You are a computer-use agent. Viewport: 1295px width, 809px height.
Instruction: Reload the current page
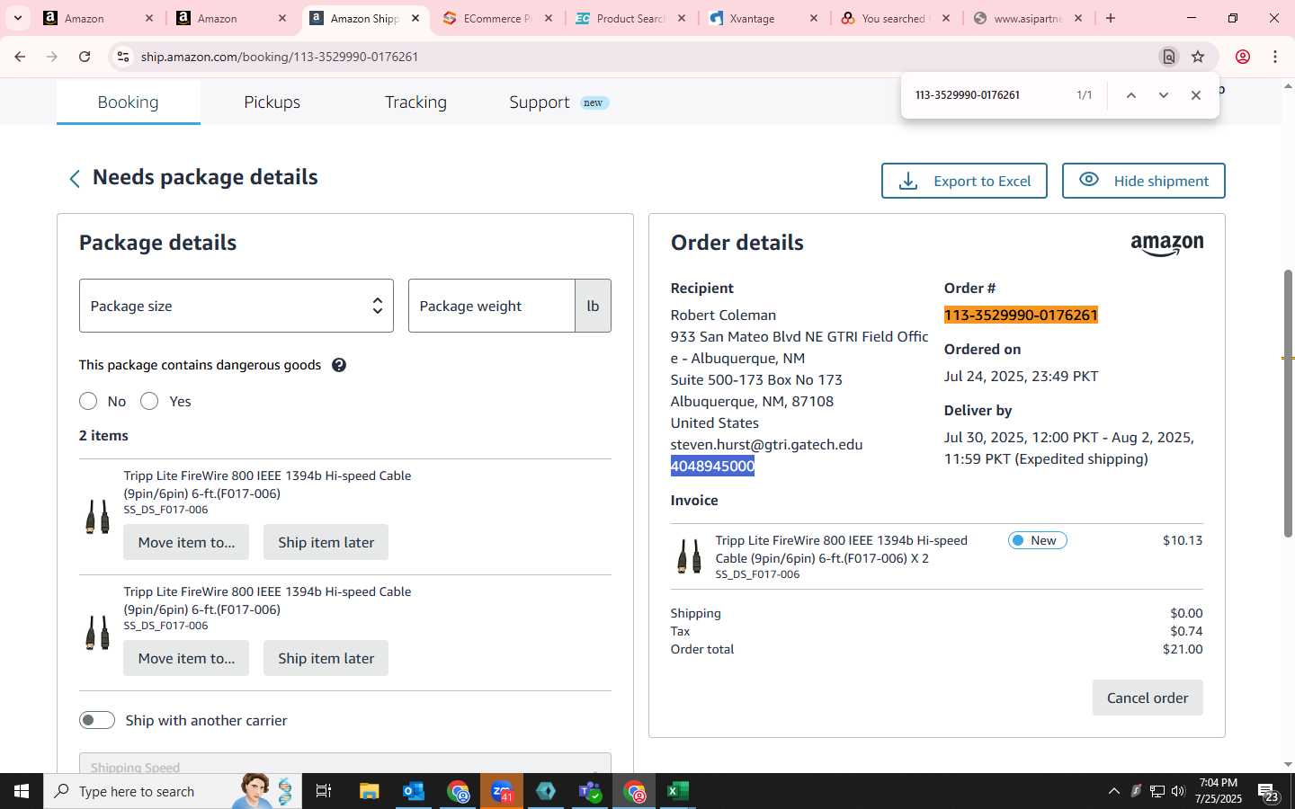(x=85, y=57)
